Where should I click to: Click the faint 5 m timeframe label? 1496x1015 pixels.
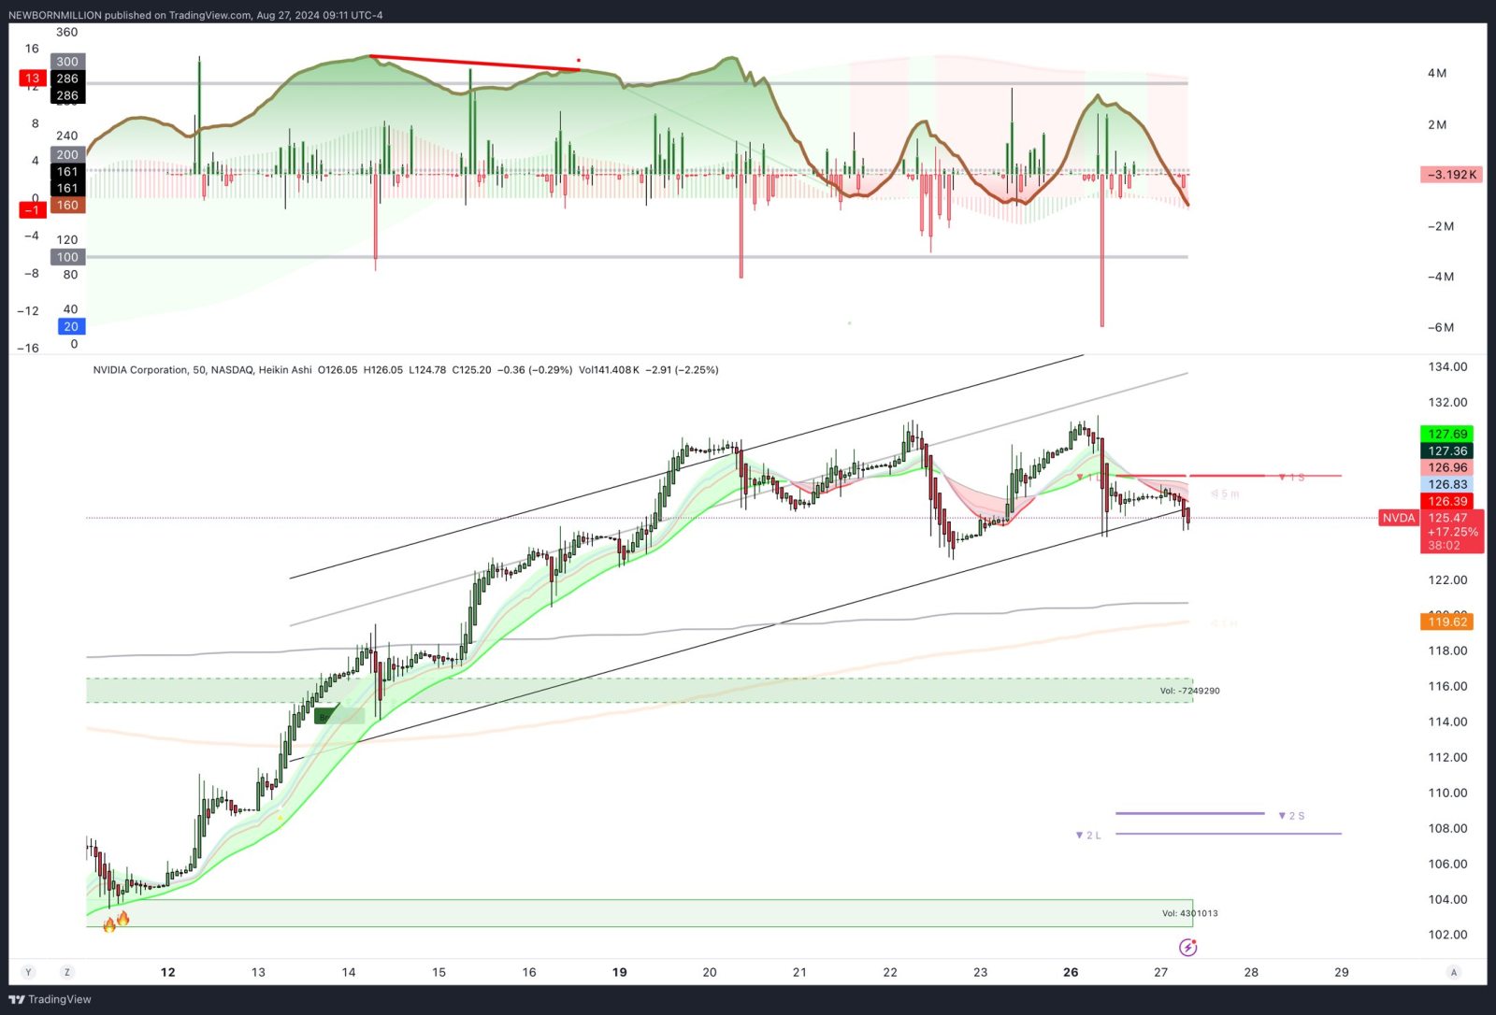[1225, 494]
